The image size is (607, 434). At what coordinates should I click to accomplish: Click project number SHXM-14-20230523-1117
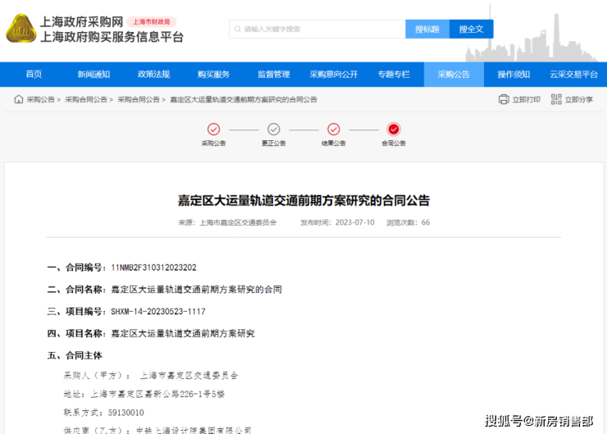[x=158, y=312]
